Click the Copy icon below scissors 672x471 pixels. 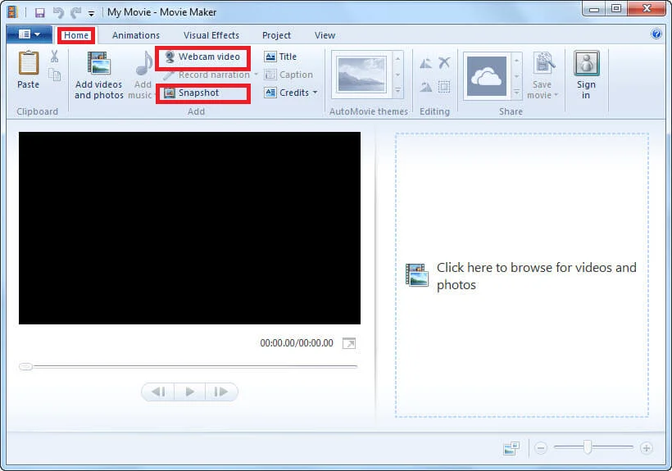(54, 75)
